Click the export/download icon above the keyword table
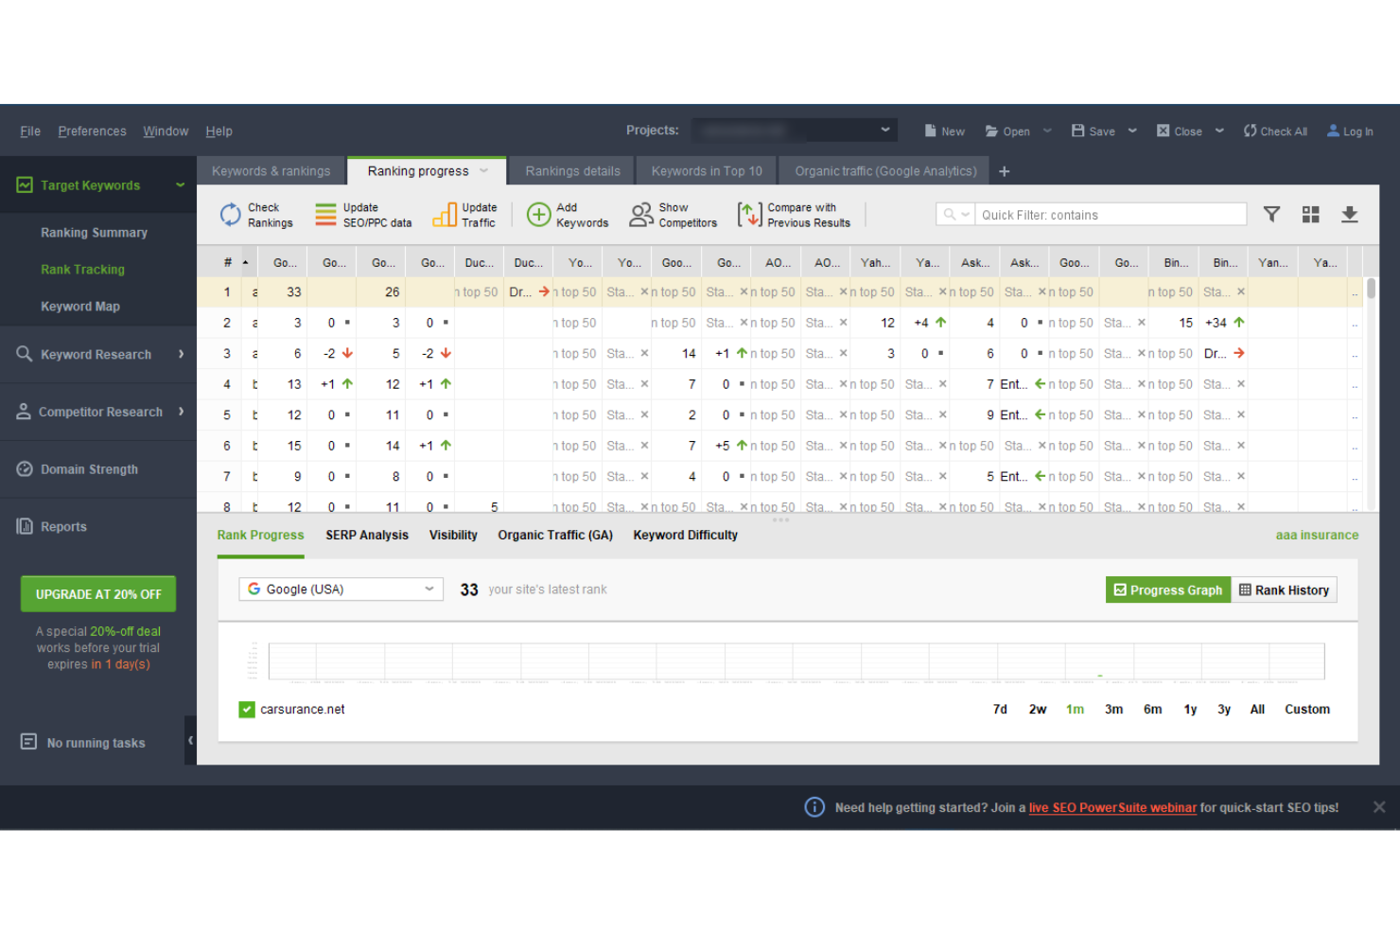1400x934 pixels. 1350,214
